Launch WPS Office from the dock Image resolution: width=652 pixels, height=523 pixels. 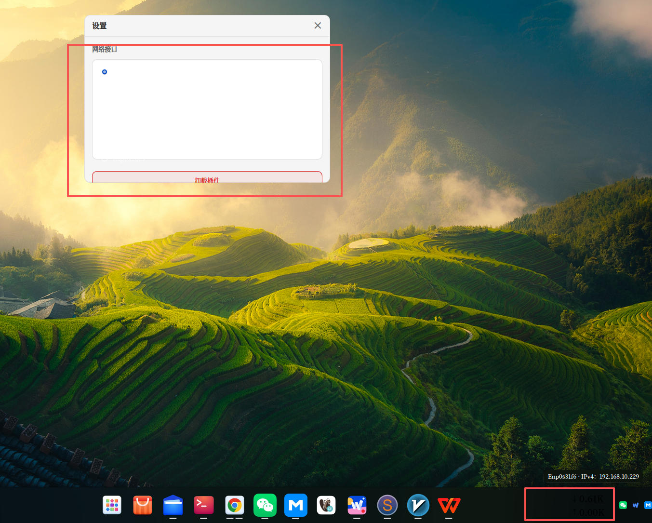[449, 505]
